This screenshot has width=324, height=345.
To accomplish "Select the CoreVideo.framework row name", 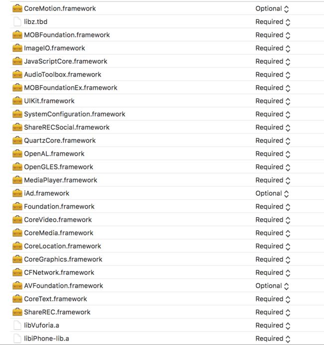I will tap(58, 220).
